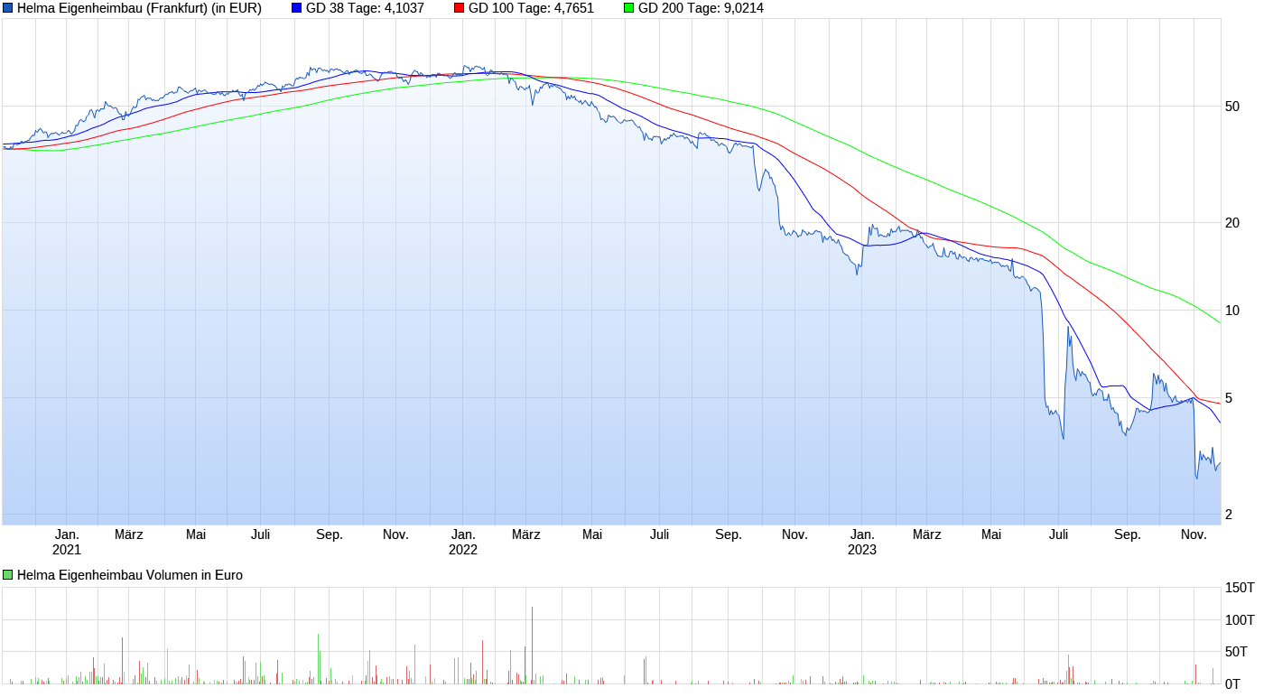Image resolution: width=1273 pixels, height=697 pixels.
Task: Click the 'Jan.' label above 2021
Action: (67, 534)
